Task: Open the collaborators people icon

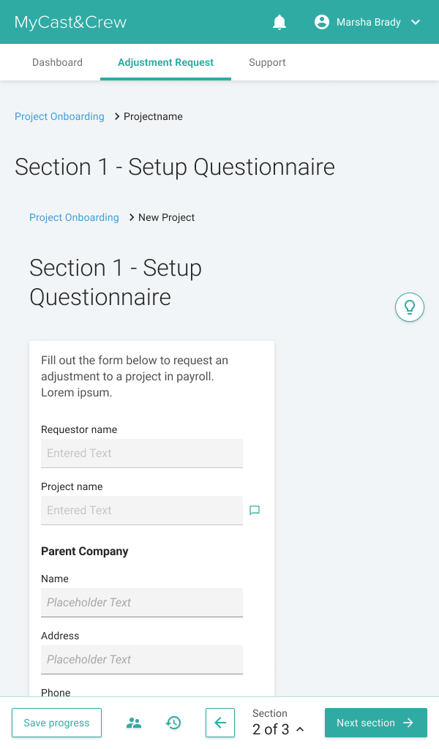Action: [134, 723]
